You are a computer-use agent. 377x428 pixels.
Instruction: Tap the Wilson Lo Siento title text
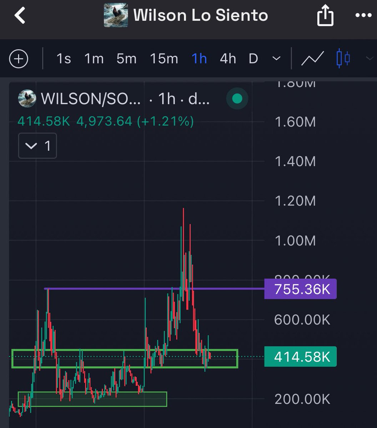coord(201,16)
